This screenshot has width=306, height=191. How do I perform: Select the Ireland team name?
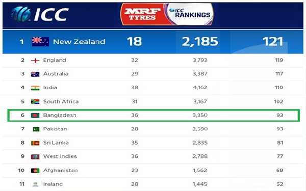point(53,184)
